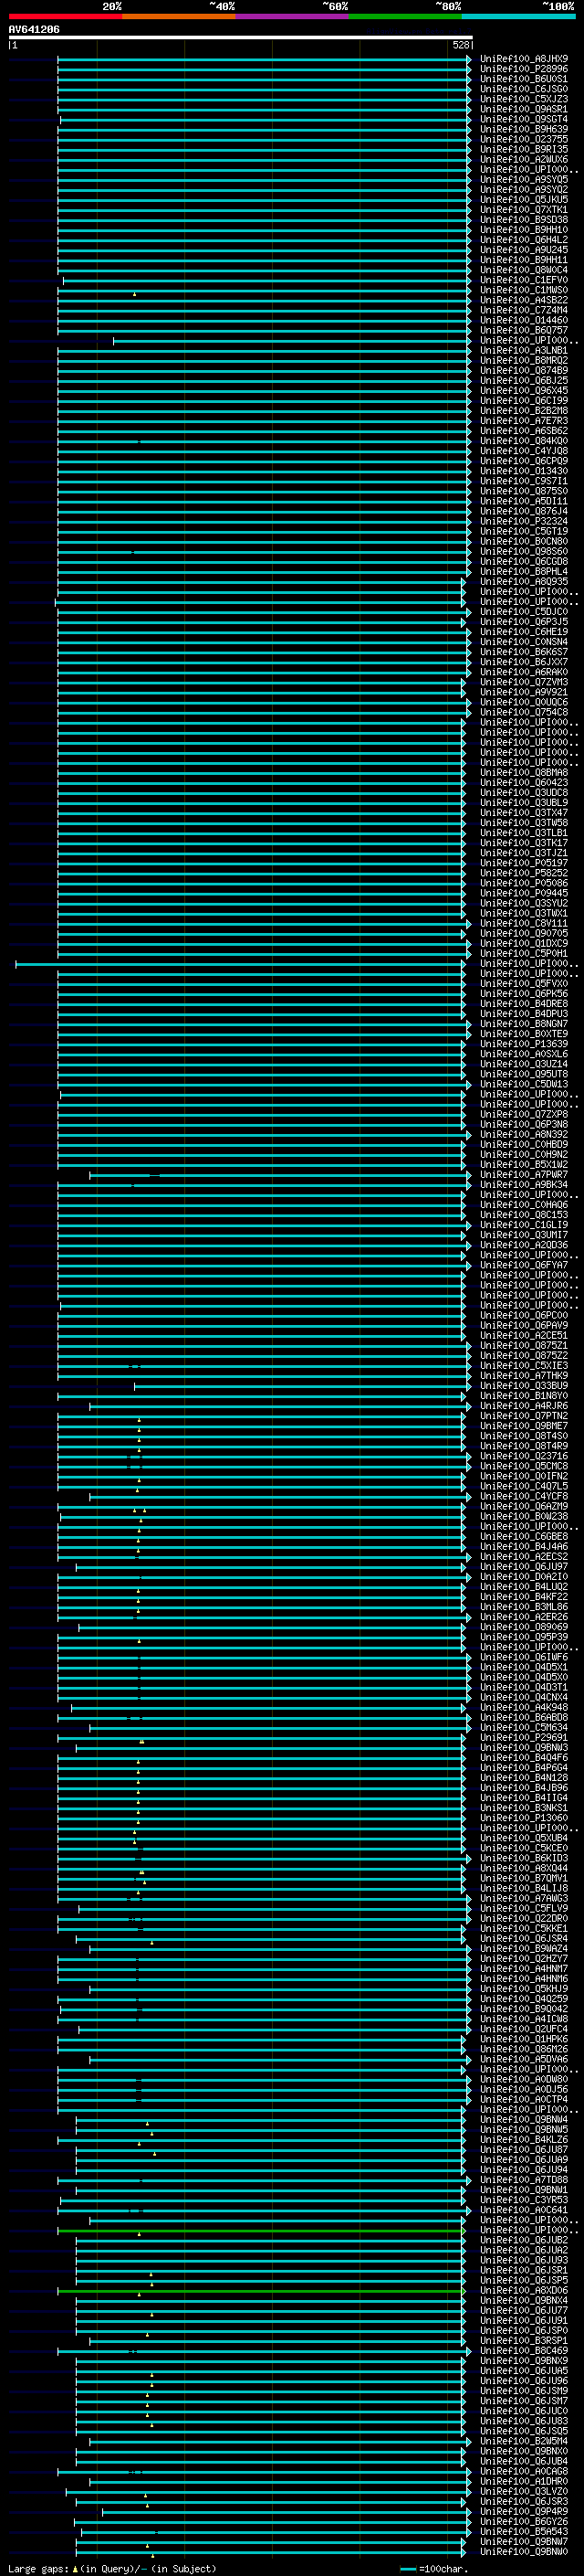Click the orange ~40% legend color segment
The width and height of the screenshot is (584, 2576).
pos(179,16)
